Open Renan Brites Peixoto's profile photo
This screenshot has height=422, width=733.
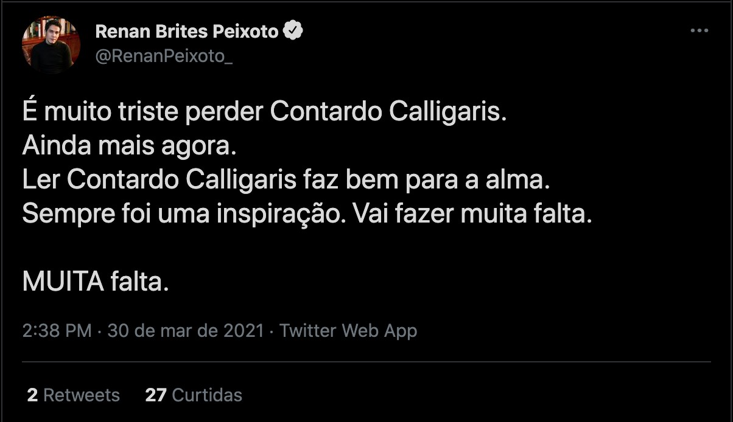[x=51, y=44]
